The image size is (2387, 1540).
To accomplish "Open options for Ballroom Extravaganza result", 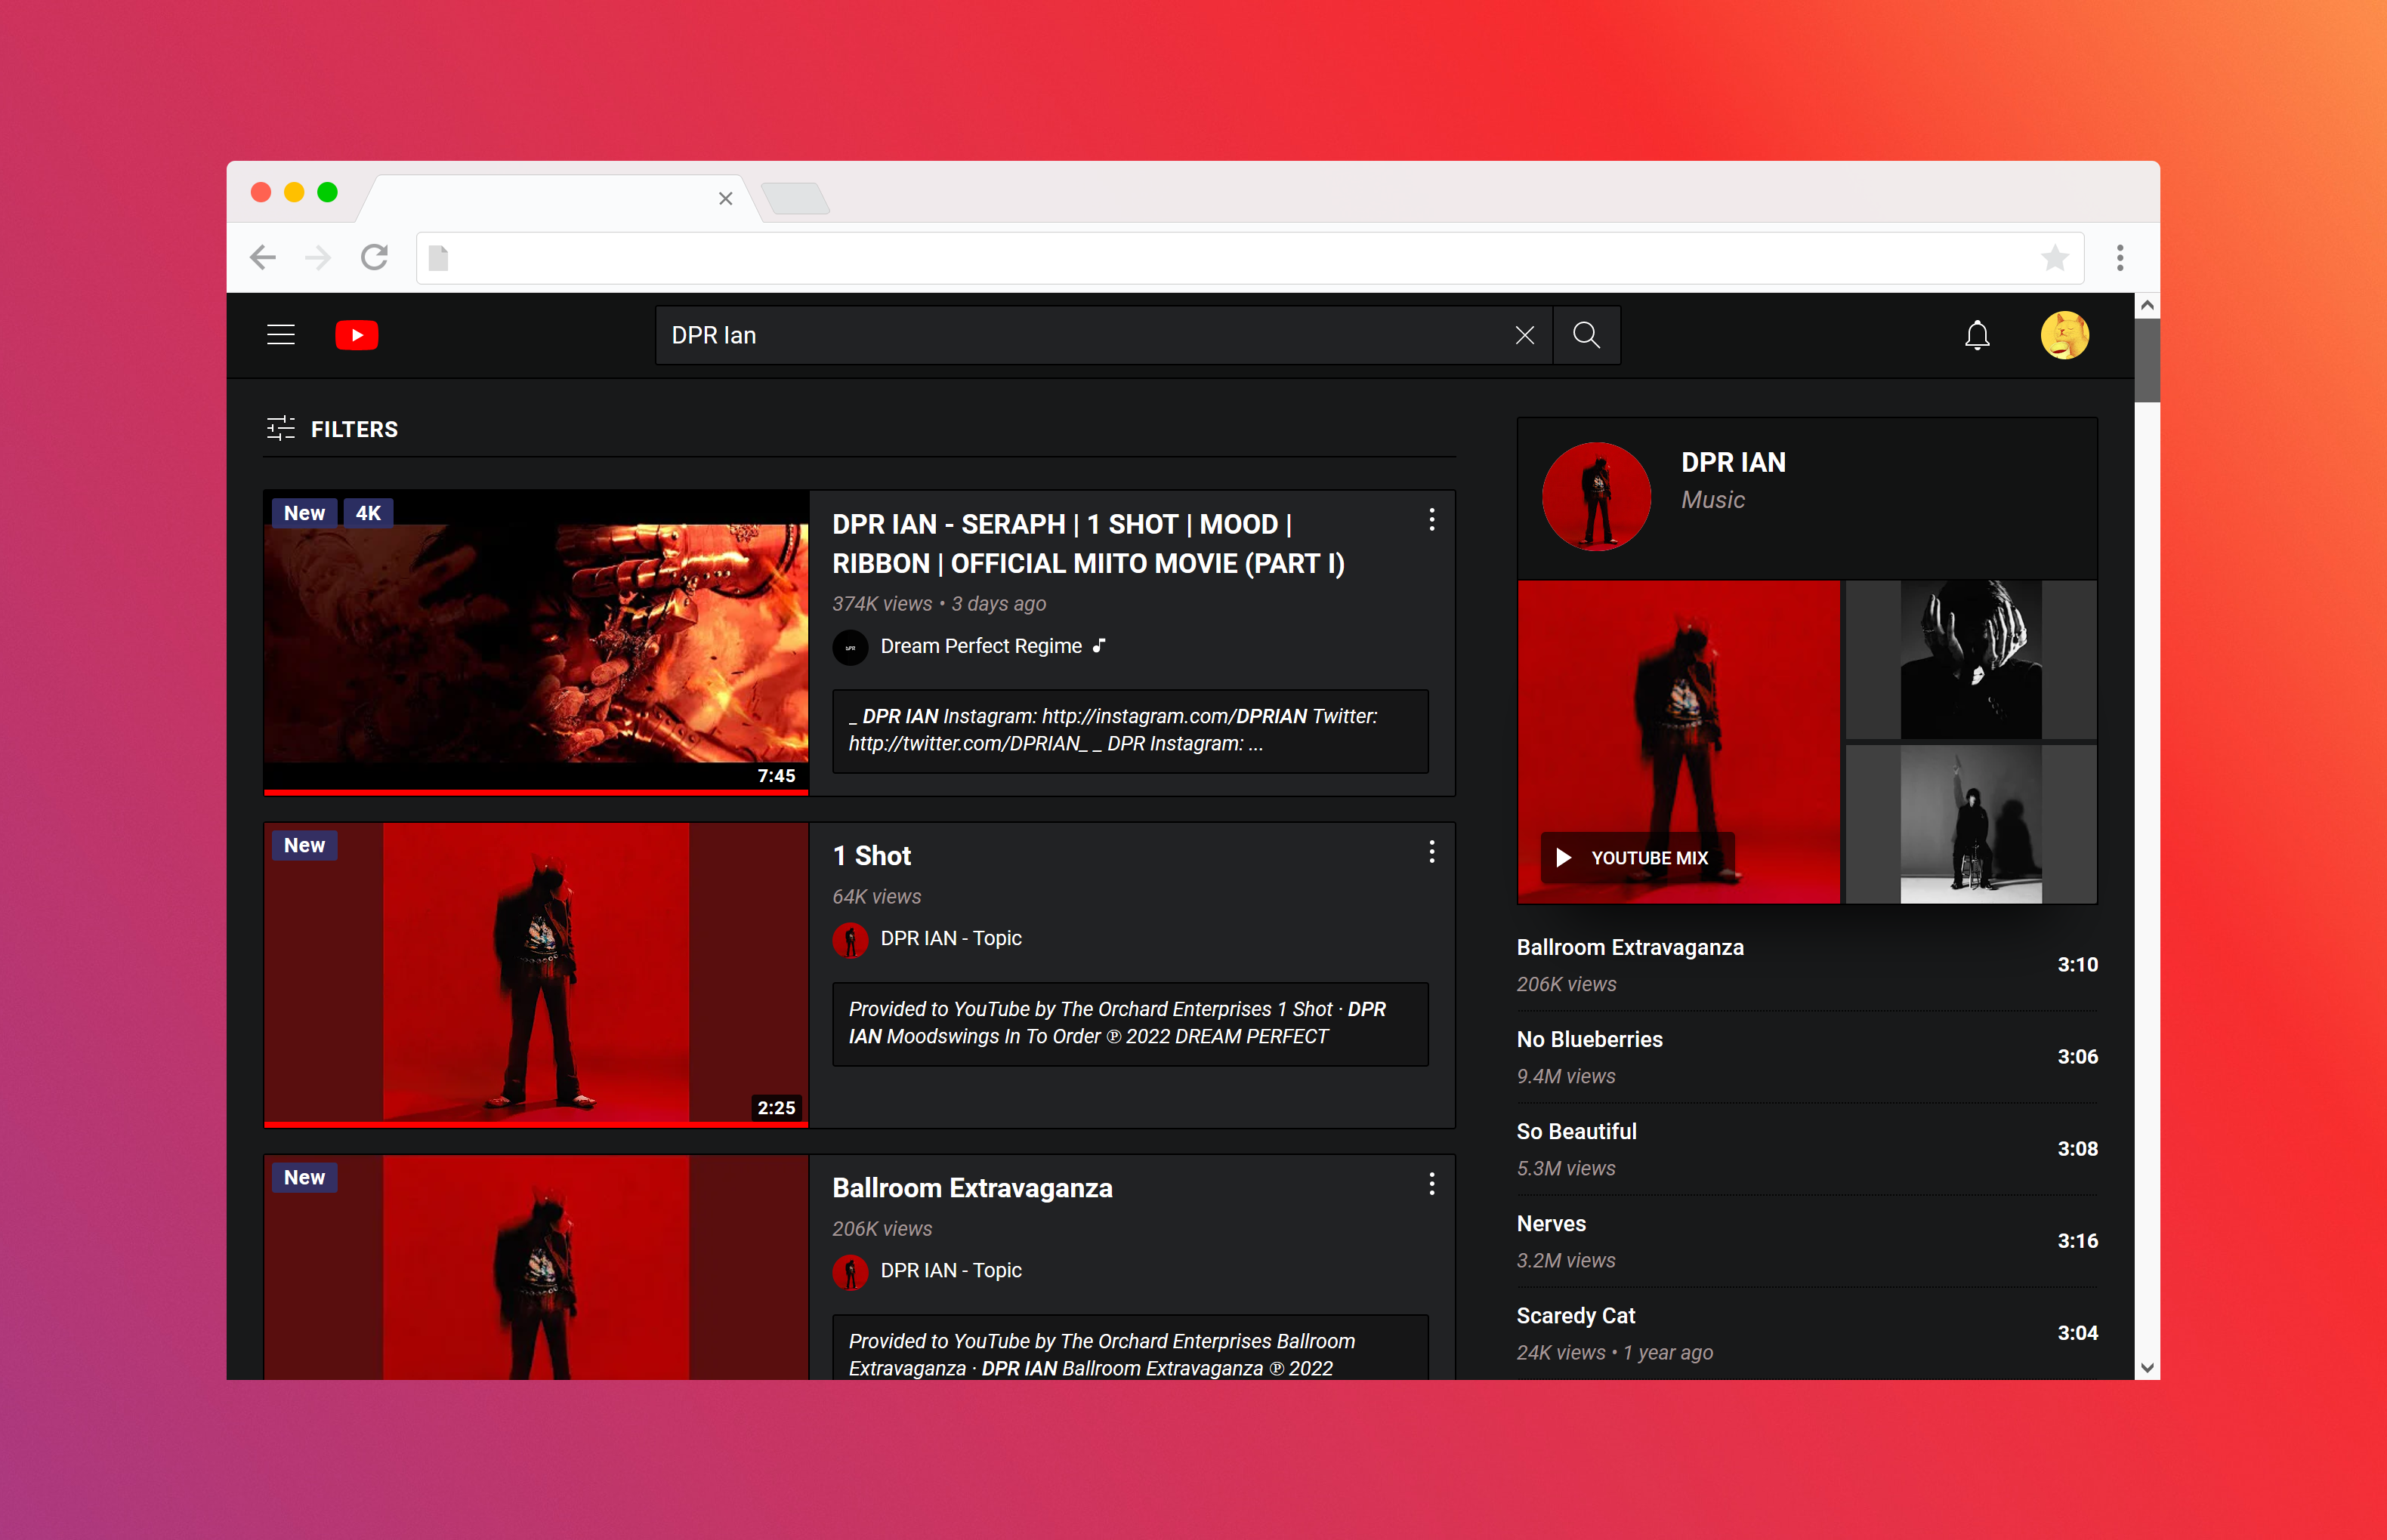I will point(1431,1184).
